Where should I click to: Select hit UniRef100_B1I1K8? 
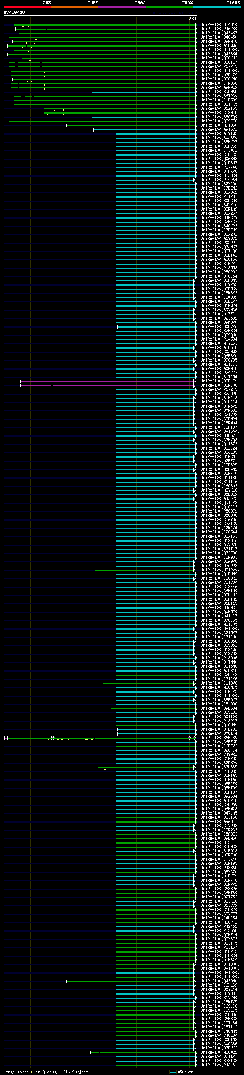219,478
